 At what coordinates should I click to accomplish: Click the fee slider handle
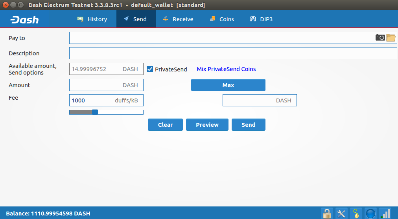click(95, 112)
